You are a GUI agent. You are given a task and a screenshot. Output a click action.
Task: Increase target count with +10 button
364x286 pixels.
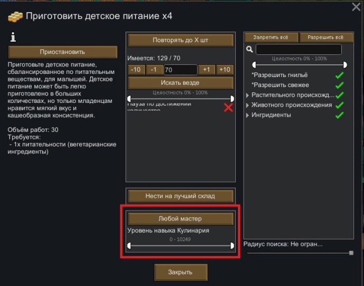(225, 70)
